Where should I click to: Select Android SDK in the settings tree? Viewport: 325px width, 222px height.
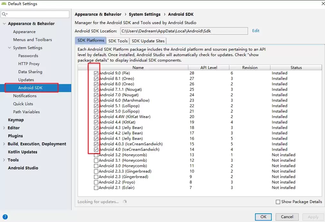pyautogui.click(x=30, y=88)
